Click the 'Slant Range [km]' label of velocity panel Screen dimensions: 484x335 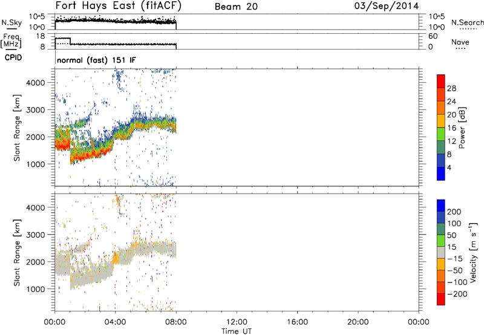[x=17, y=253]
